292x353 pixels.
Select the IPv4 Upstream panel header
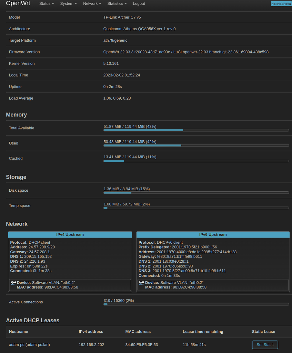click(x=70, y=234)
